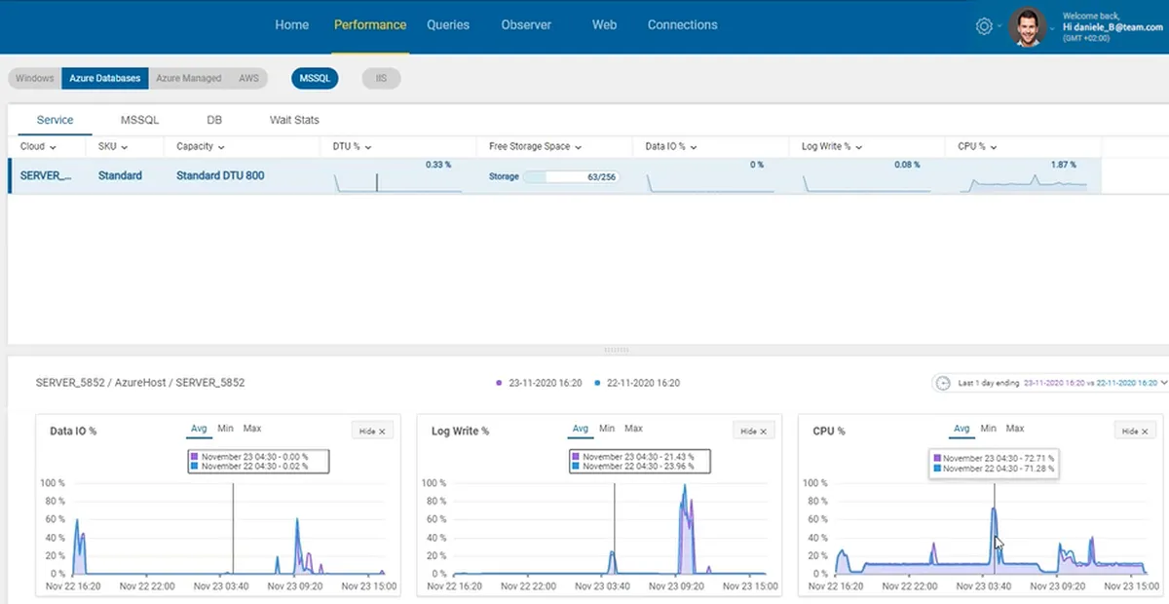1169x604 pixels.
Task: Open the Queries menu
Action: (448, 25)
